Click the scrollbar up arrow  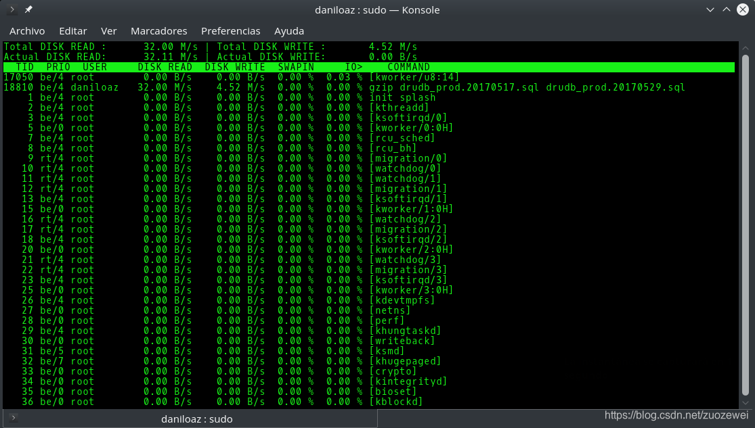746,48
